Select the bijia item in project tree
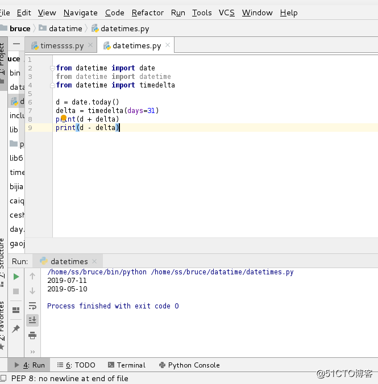This screenshot has width=378, height=384. tap(16, 187)
